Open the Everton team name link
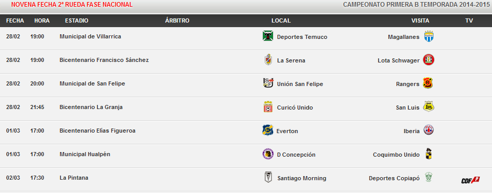The height and width of the screenshot is (193, 492). [x=287, y=131]
